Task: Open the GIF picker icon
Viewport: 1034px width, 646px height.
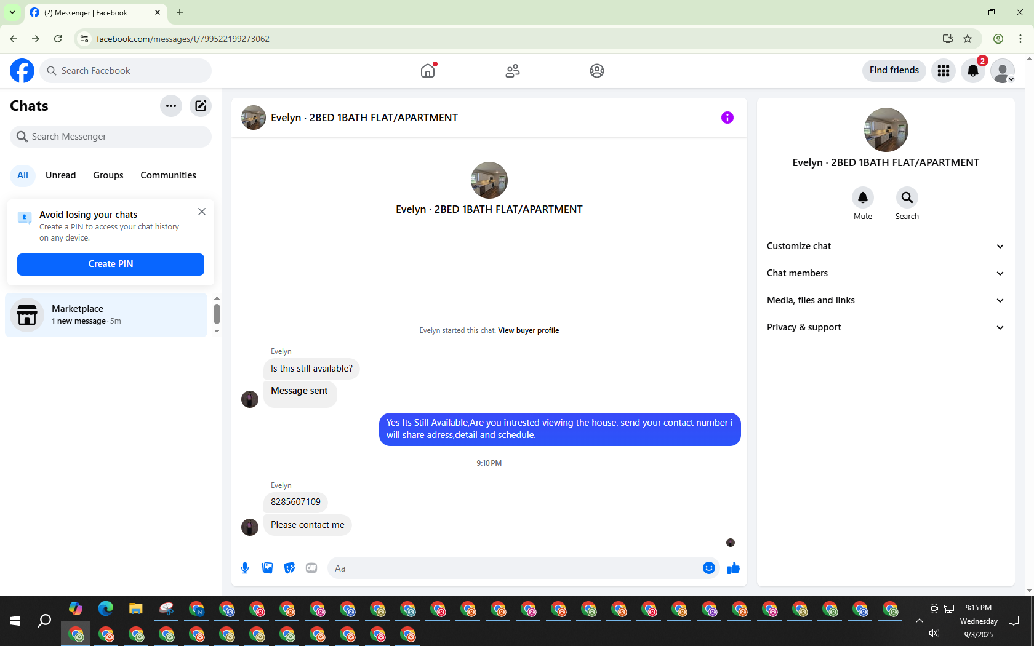Action: pos(311,568)
